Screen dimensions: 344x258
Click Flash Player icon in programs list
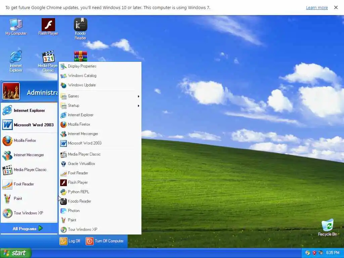[x=63, y=182]
